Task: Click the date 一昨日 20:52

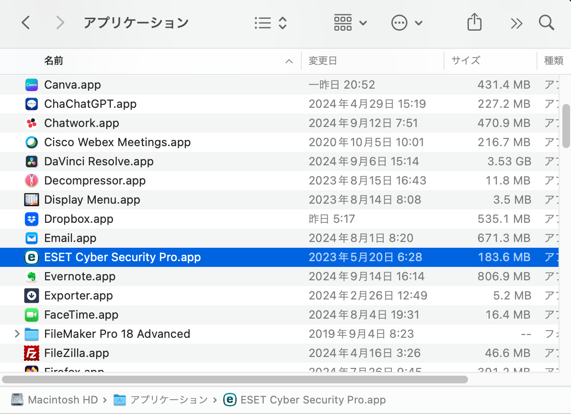Action: point(342,85)
